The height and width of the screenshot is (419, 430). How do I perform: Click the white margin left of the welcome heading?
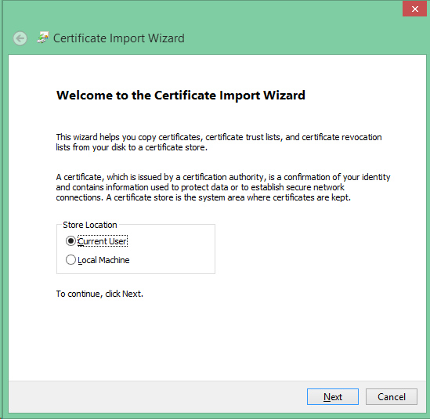pos(31,96)
